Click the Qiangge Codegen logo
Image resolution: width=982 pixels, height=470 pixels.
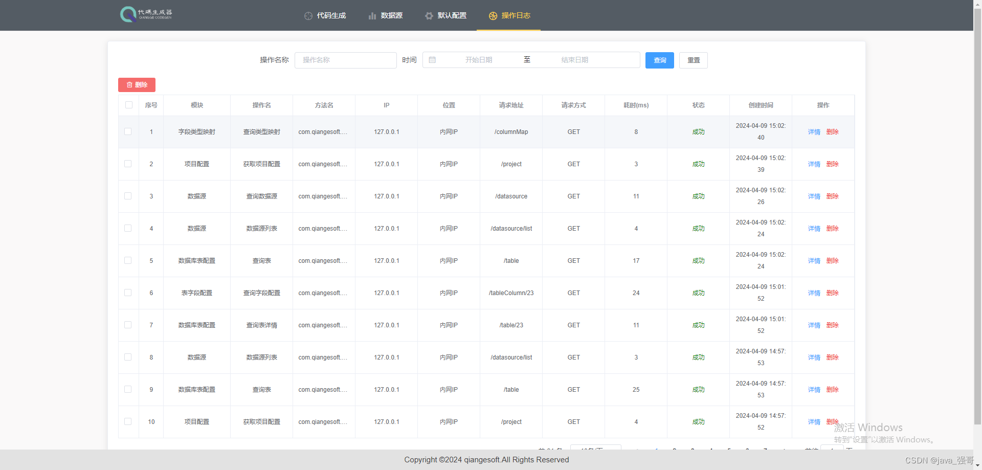click(146, 14)
